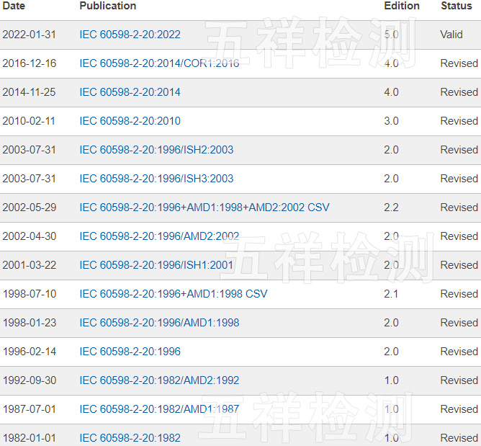Open IEC 60598-2-20:1982/AMD1:1987 link

[x=159, y=409]
